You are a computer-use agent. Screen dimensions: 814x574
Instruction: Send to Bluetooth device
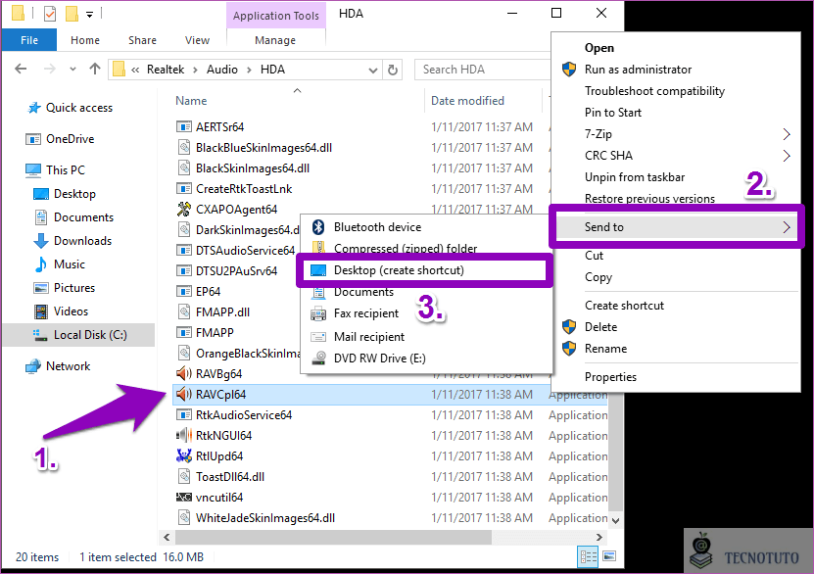click(x=377, y=227)
